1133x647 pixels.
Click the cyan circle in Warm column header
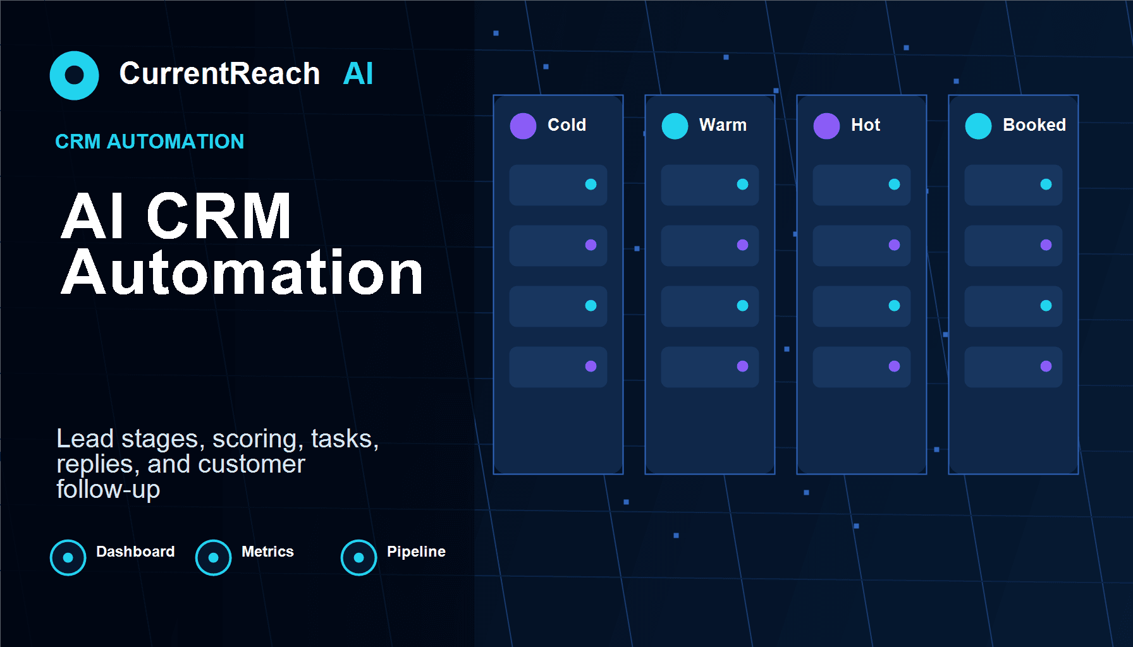click(675, 126)
